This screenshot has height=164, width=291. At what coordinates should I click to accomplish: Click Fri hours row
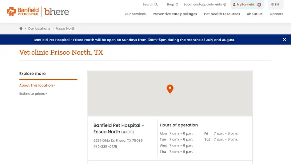coord(221,133)
